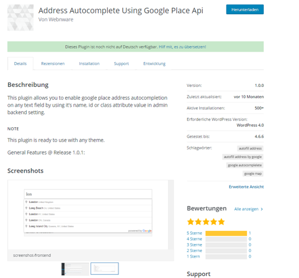The height and width of the screenshot is (278, 299).
Task: Click the 1 Stern empty rating bar
Action: tap(226, 257)
